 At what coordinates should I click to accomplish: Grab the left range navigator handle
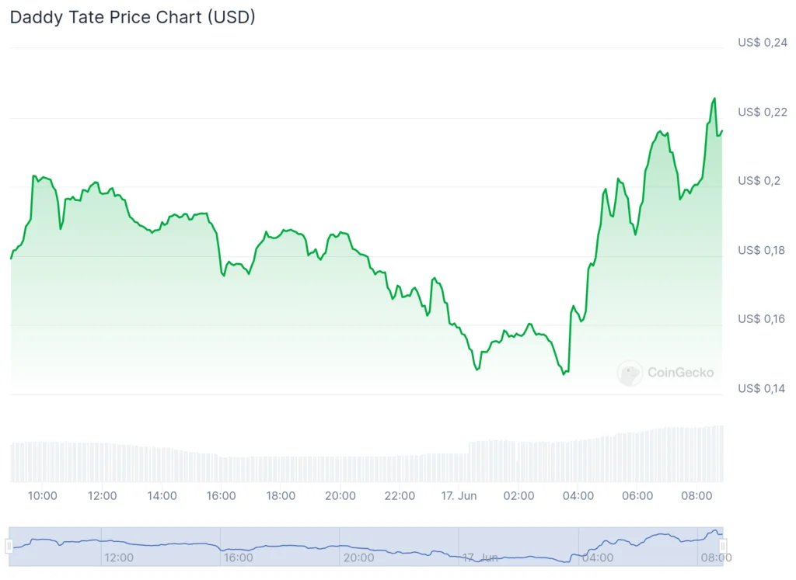click(9, 547)
